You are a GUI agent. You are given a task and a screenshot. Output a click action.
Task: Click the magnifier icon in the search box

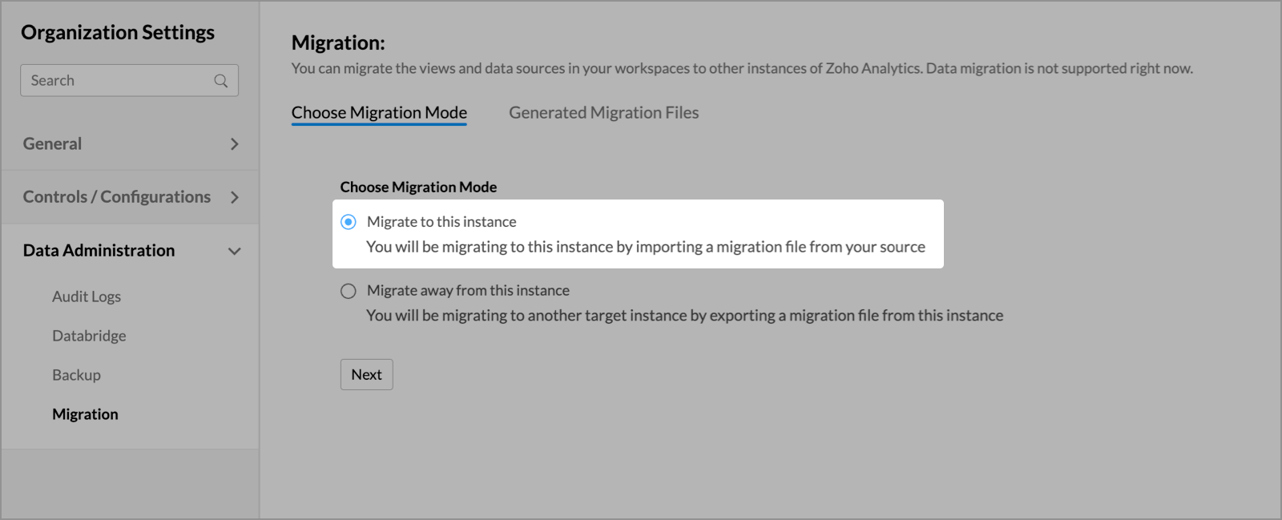click(x=221, y=81)
